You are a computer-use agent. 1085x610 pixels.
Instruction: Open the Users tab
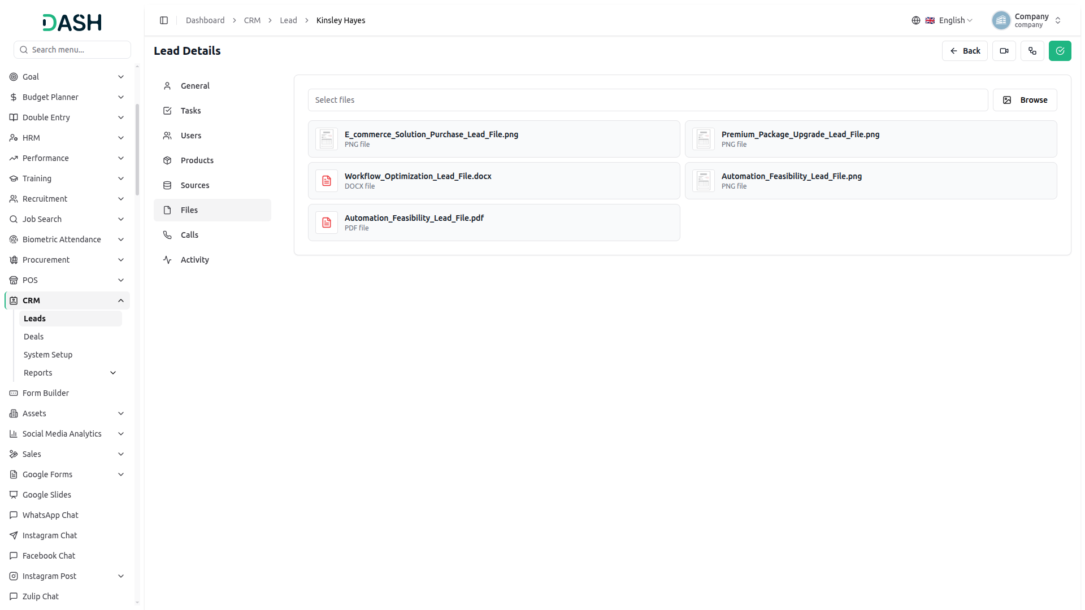click(212, 136)
